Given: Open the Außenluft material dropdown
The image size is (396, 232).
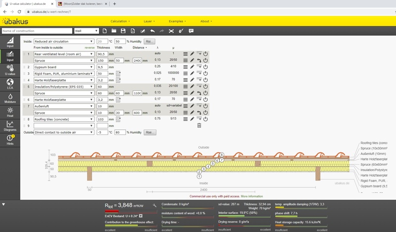Looking at the screenshot, I should (64, 106).
